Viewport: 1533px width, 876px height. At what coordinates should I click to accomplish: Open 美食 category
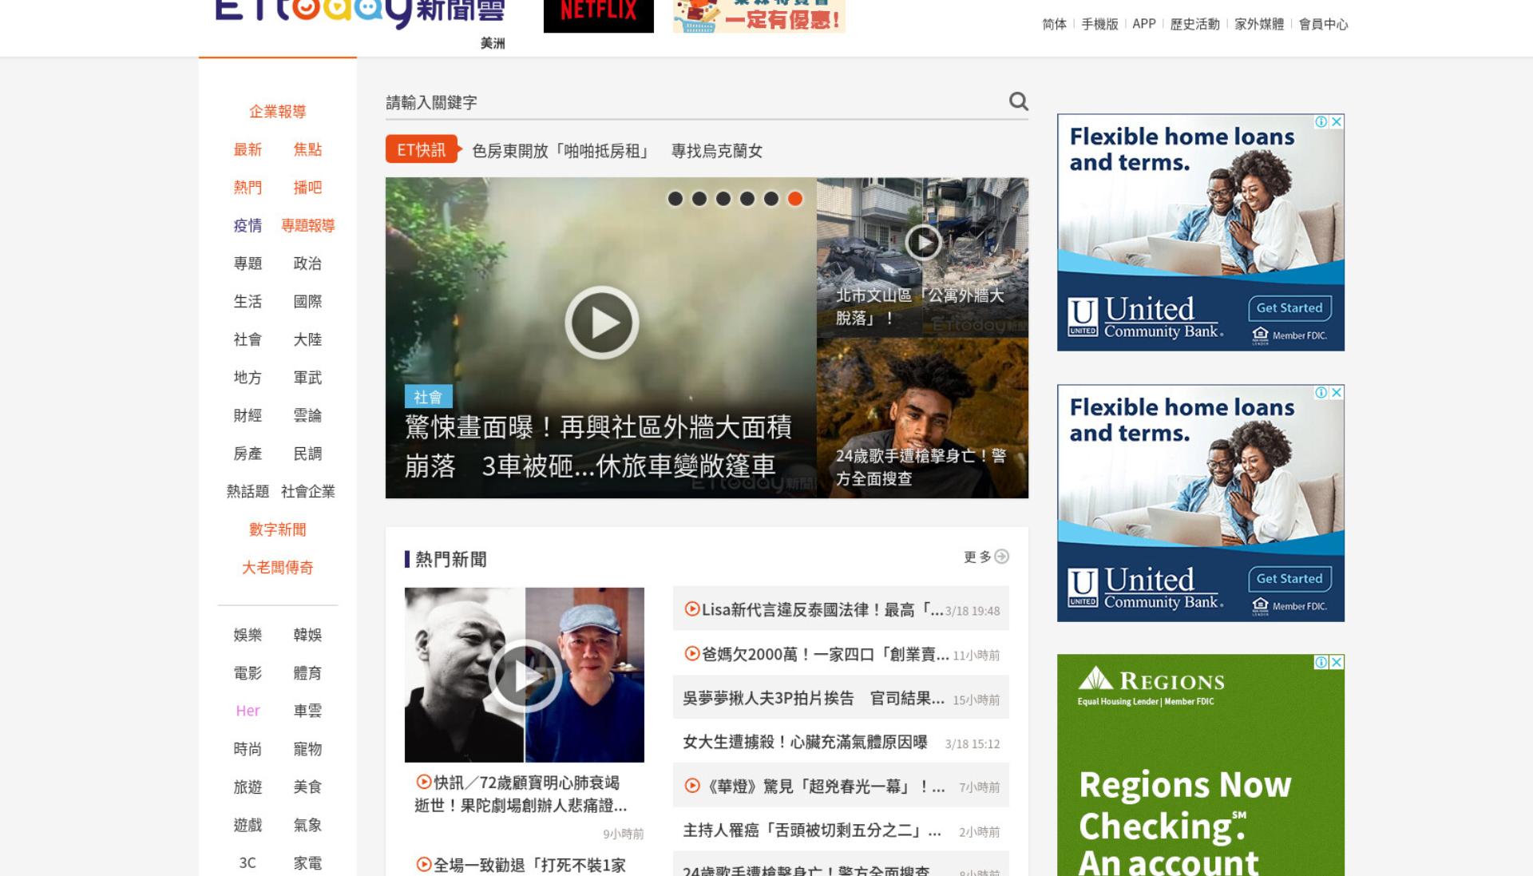[307, 787]
